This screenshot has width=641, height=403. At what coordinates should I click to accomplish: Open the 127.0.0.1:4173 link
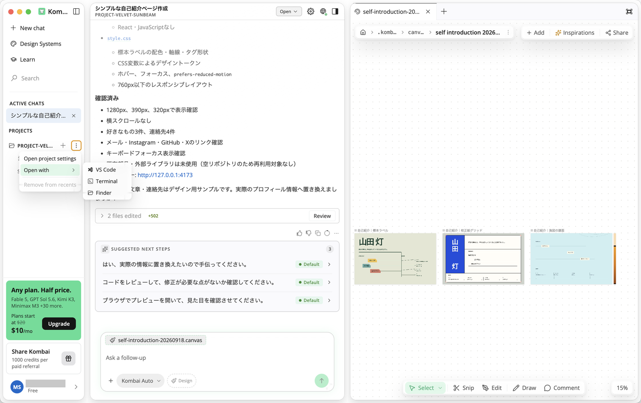(x=165, y=175)
